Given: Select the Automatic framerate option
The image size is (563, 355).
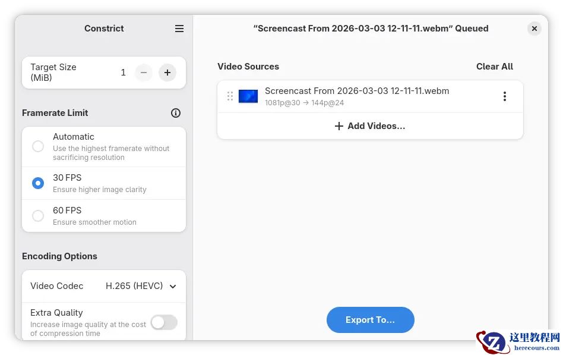Looking at the screenshot, I should tap(38, 146).
